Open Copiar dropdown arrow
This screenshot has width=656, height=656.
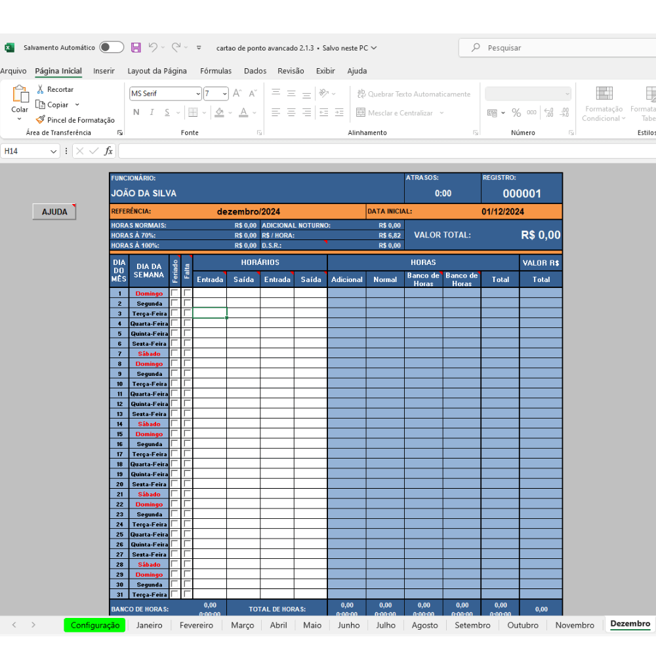coord(77,104)
